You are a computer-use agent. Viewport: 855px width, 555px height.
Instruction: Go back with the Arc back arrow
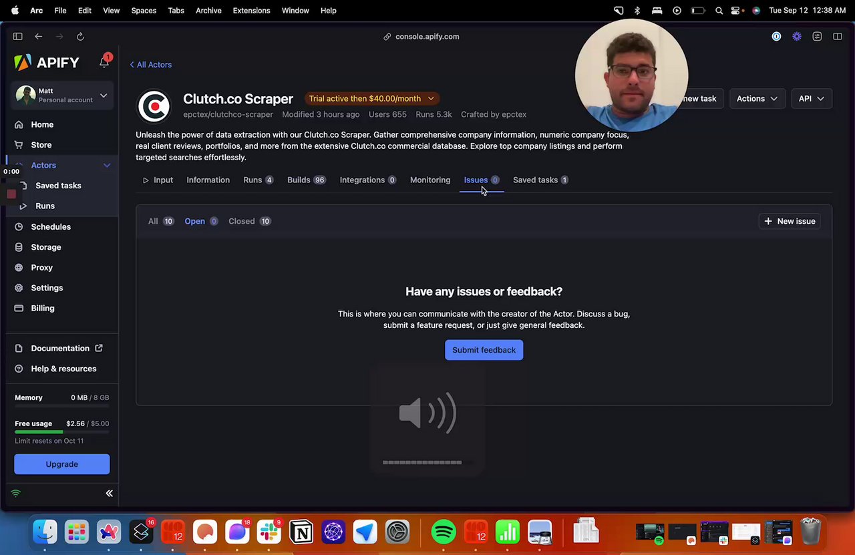[x=39, y=37]
